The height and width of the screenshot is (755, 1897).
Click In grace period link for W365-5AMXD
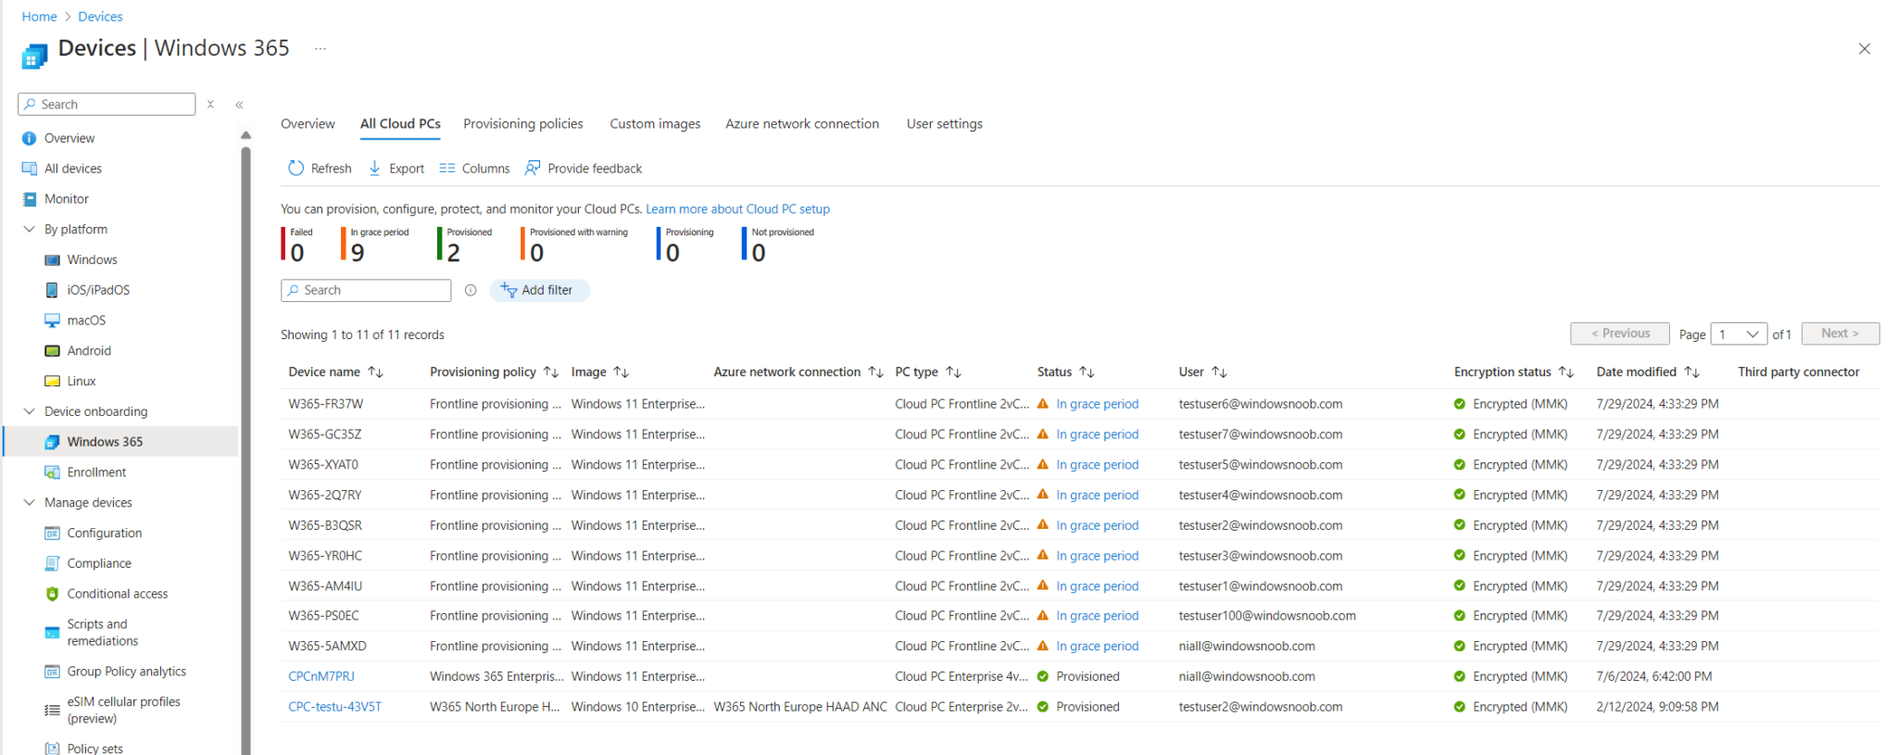click(x=1098, y=647)
